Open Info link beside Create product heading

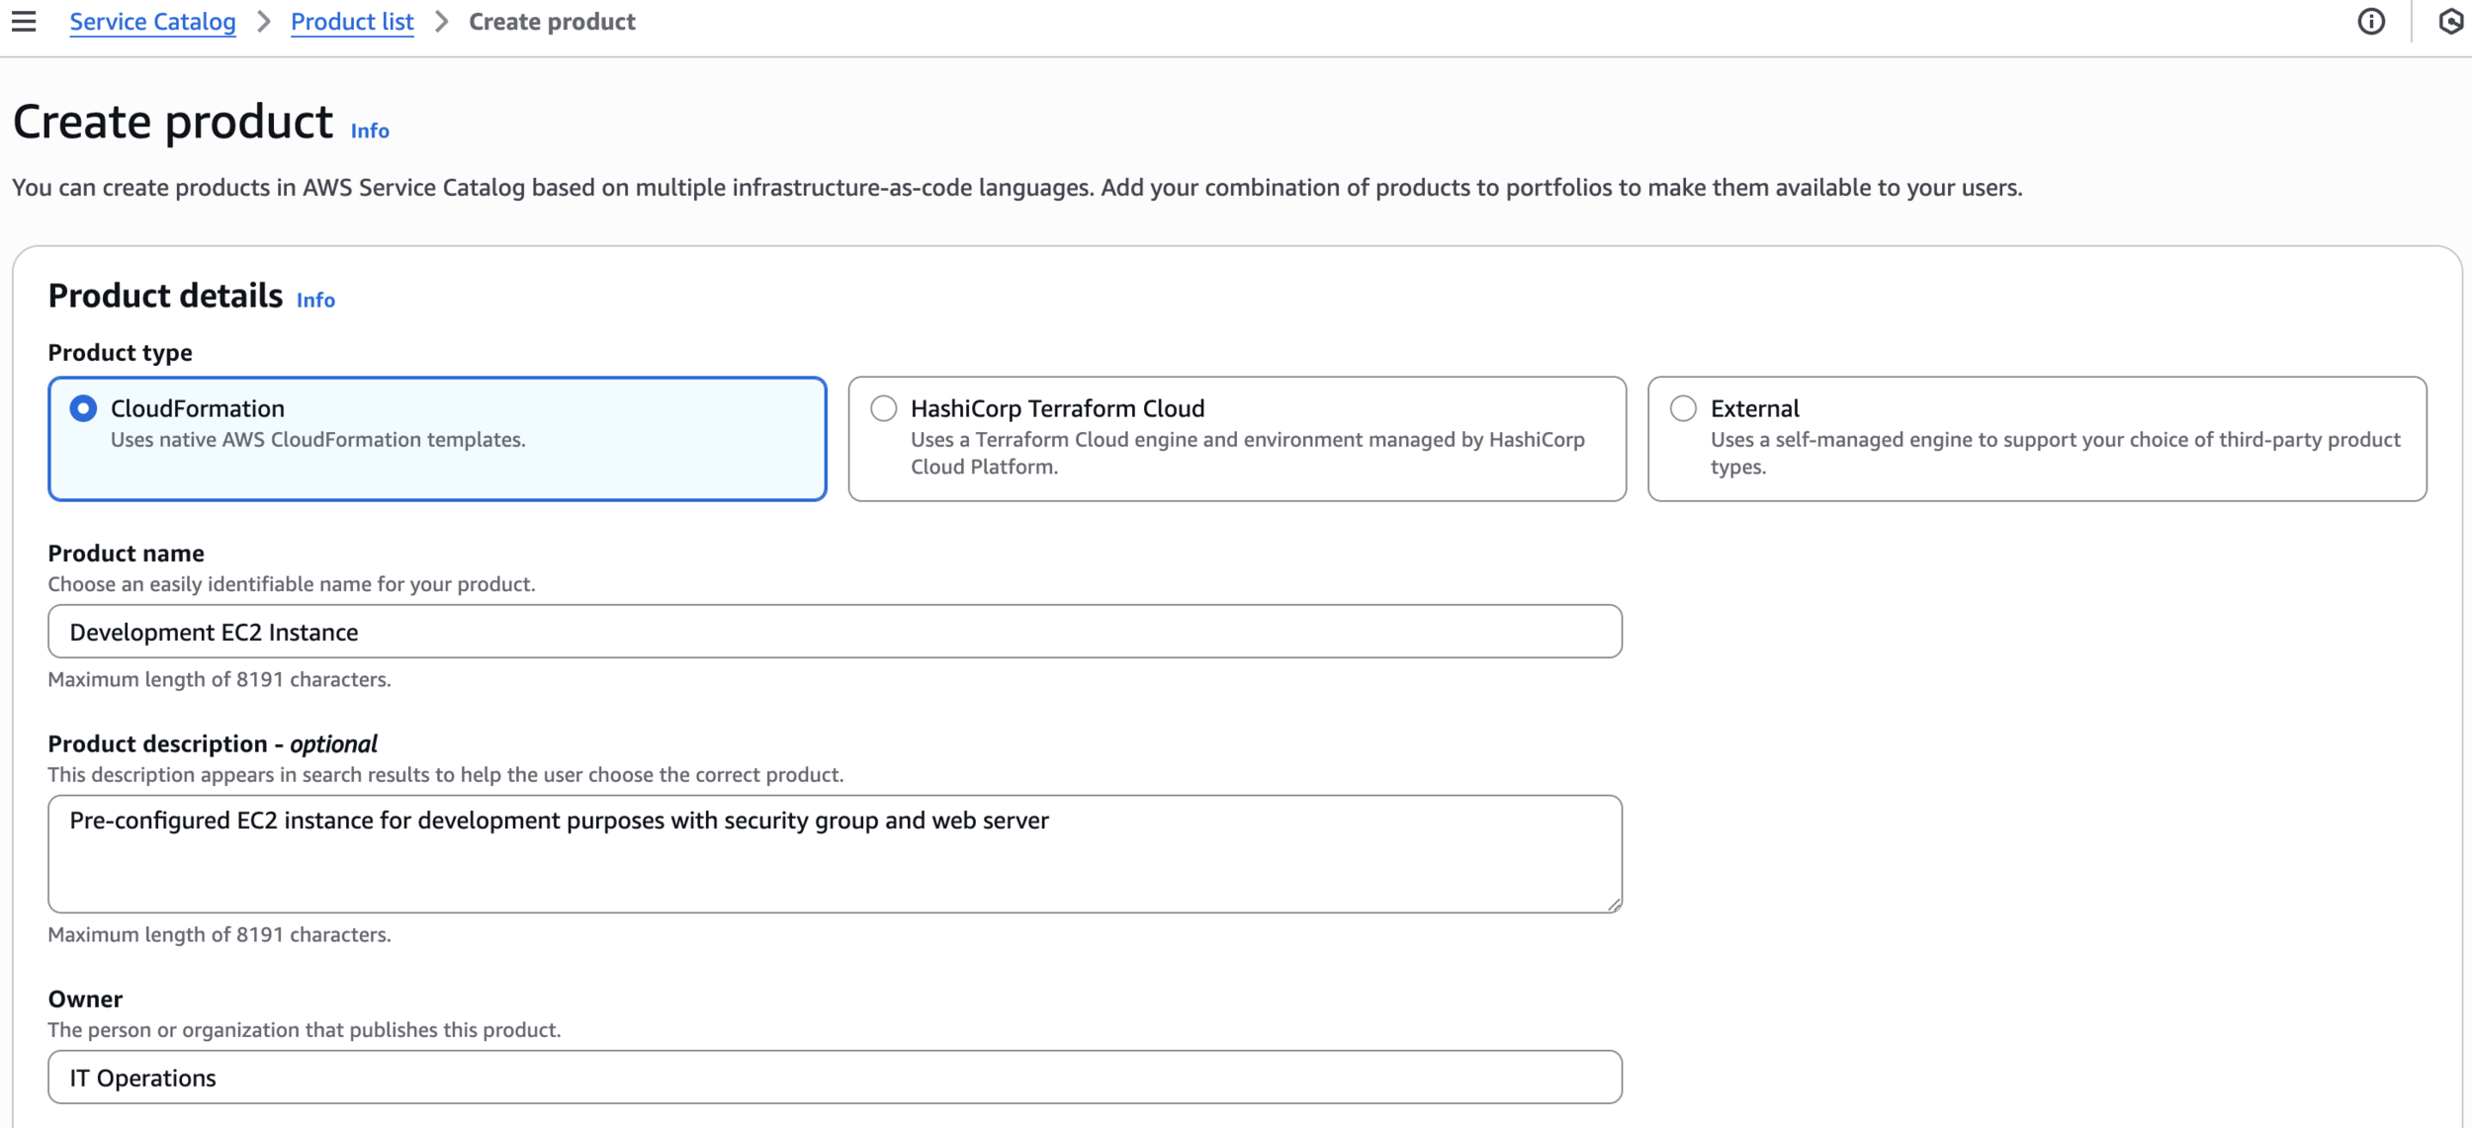click(x=370, y=130)
